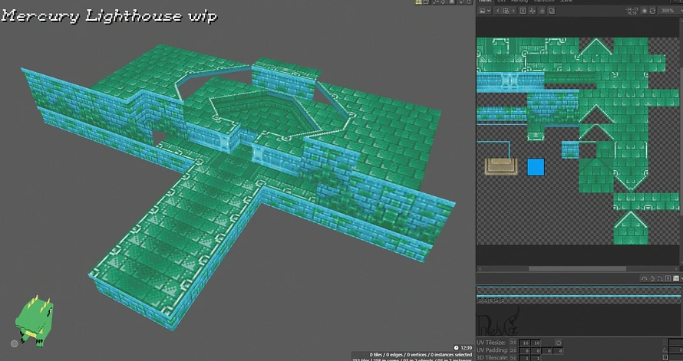Screen dimensions: 683x361
Task: Click the flip tile arc icon
Action: pyautogui.click(x=644, y=278)
